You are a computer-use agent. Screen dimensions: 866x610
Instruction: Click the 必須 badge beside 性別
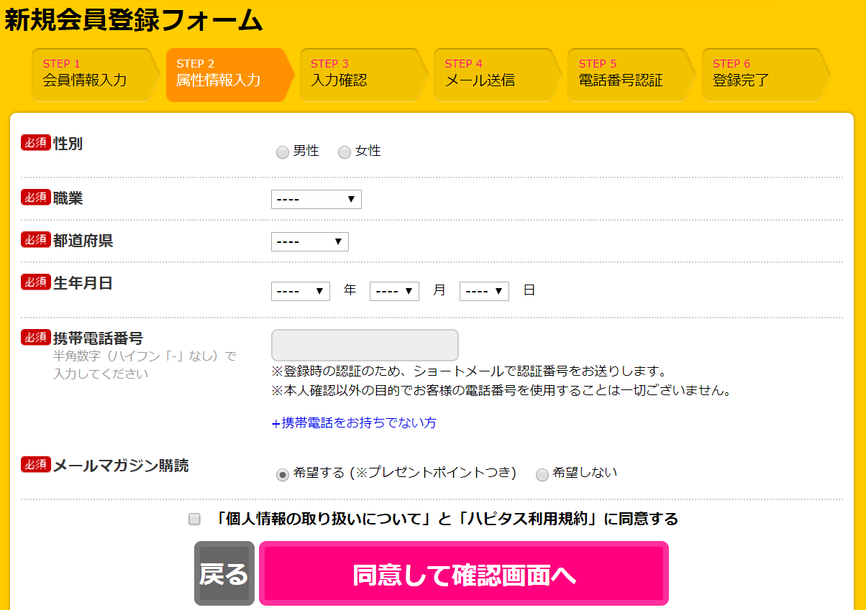(x=36, y=143)
